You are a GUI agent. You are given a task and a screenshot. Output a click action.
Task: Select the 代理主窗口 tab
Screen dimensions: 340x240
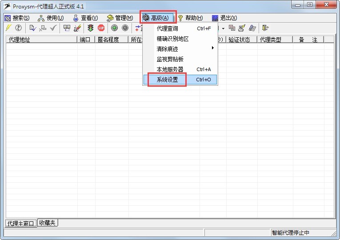pyautogui.click(x=21, y=223)
